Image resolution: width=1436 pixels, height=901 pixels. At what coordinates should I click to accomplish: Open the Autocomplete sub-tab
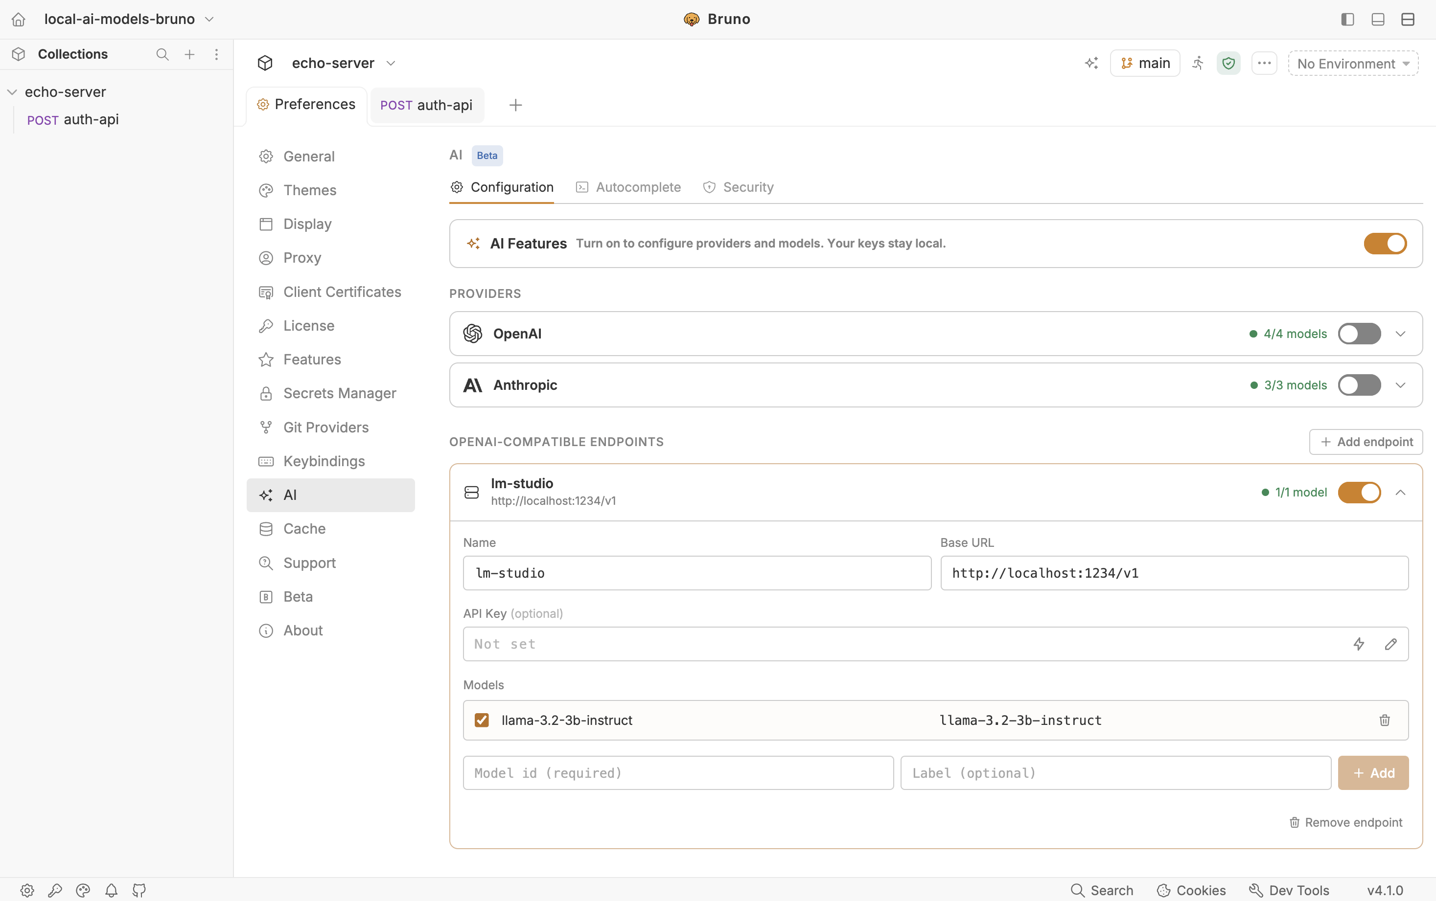point(628,187)
